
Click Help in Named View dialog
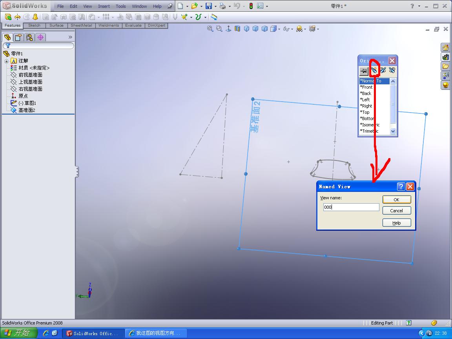coord(396,223)
